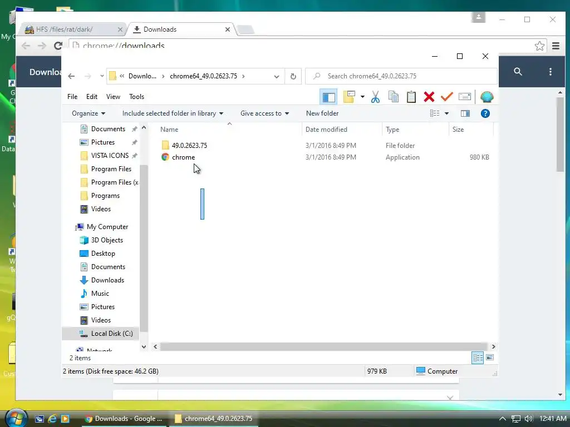Image resolution: width=570 pixels, height=427 pixels.
Task: Paste using the clipboard icon
Action: point(411,97)
